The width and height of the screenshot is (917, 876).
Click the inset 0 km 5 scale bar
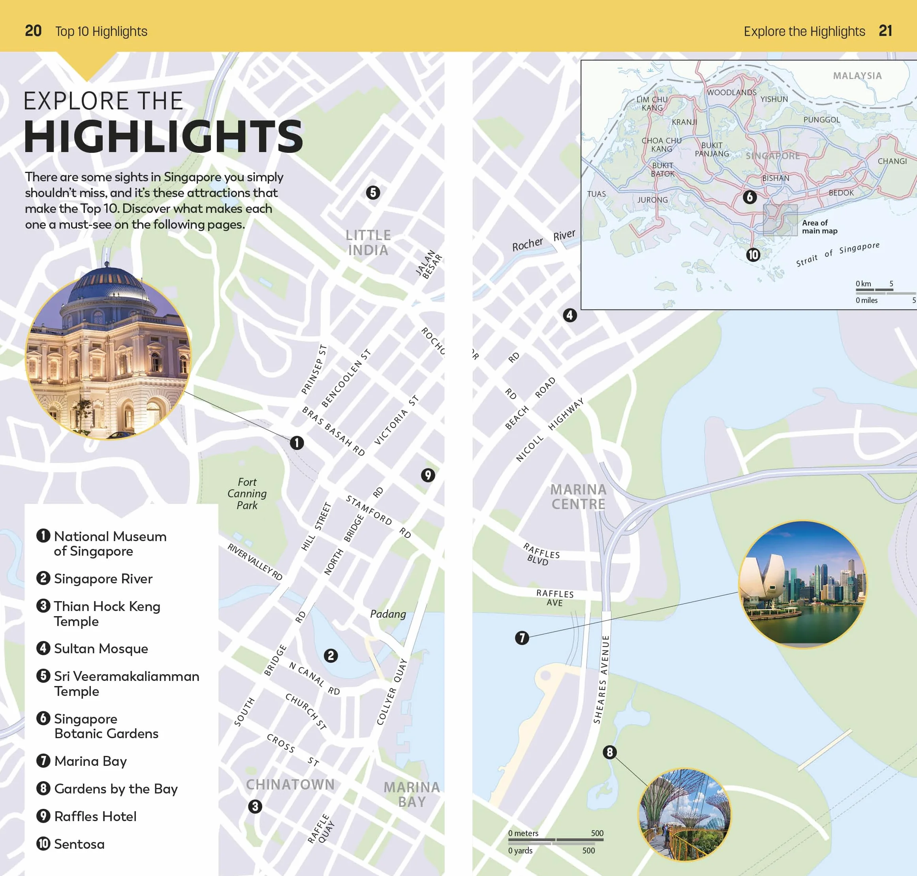click(874, 289)
